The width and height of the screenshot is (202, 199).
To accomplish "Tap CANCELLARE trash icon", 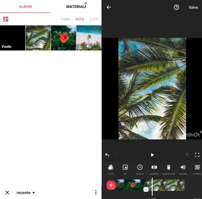I will (x=169, y=170).
